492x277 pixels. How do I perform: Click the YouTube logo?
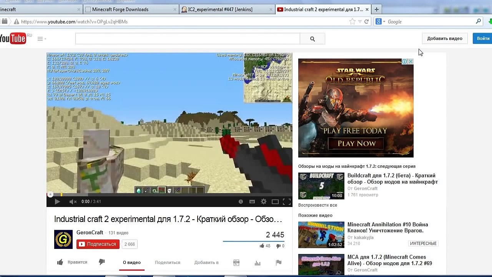(x=13, y=38)
